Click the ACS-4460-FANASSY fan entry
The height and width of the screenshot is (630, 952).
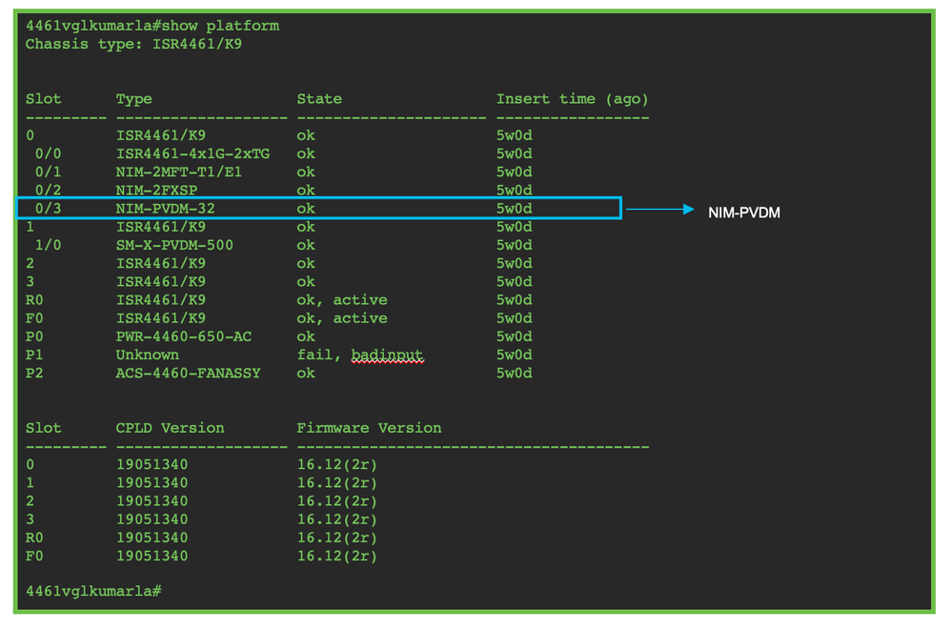point(189,373)
